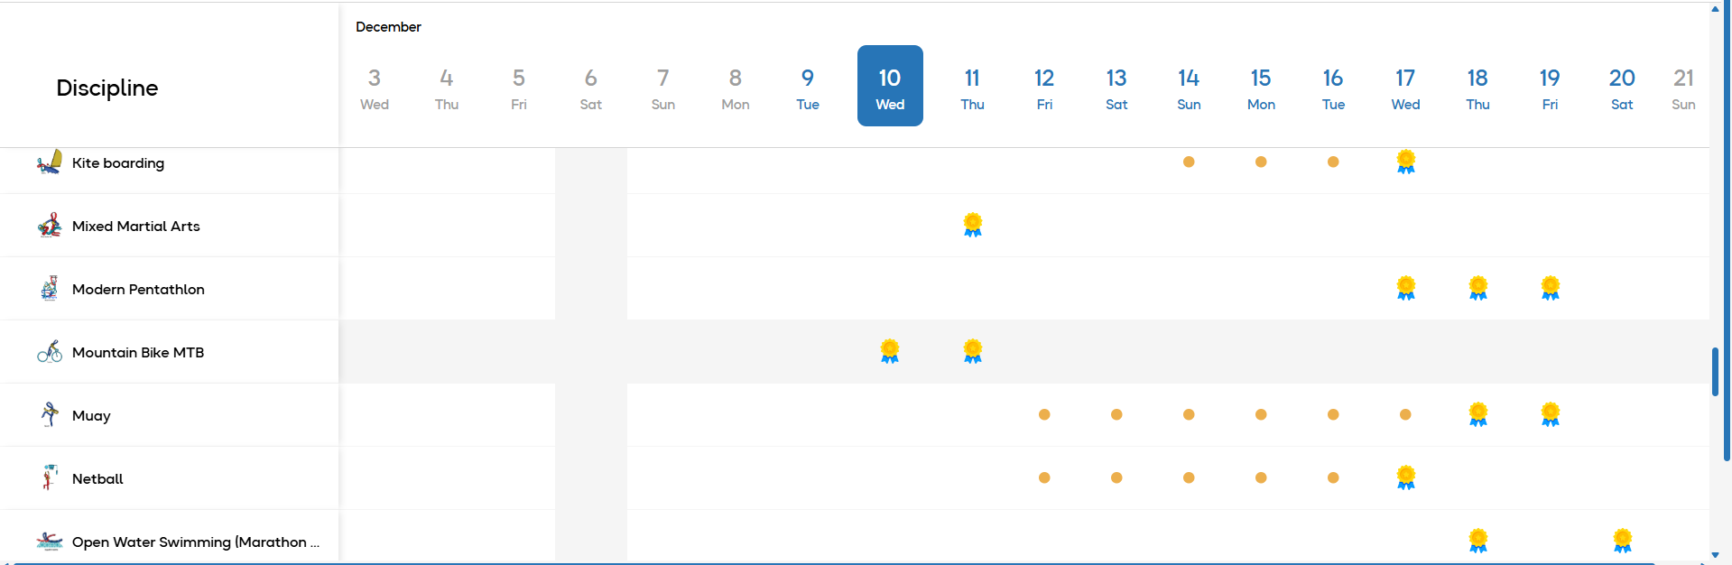Viewport: 1732px width, 565px height.
Task: Open Muay medal event on Thu 18
Action: (x=1477, y=415)
